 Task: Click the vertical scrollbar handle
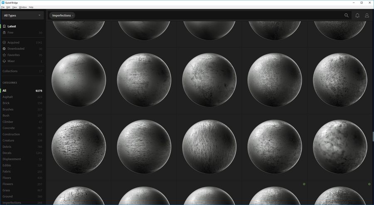point(373,137)
